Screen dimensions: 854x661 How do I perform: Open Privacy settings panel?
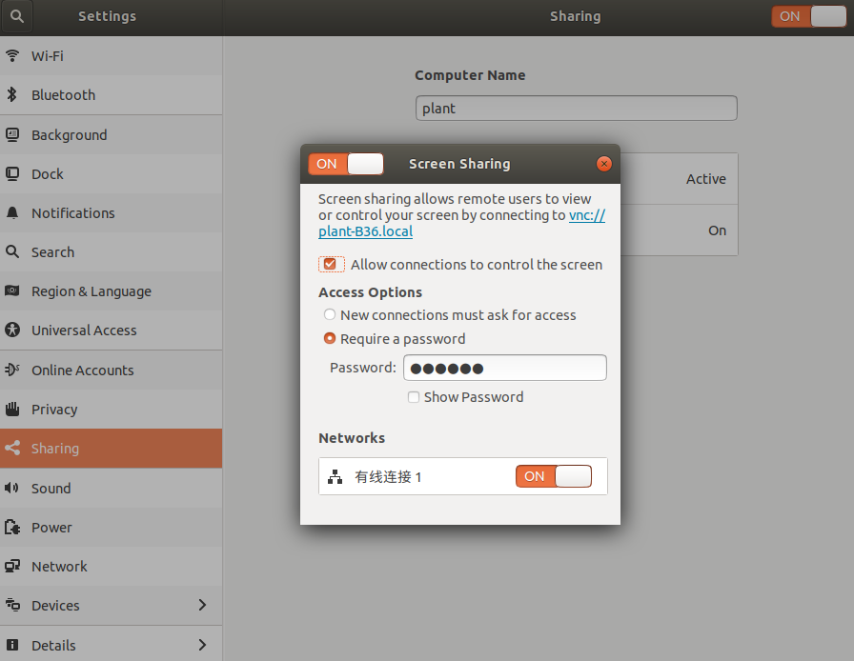[112, 409]
